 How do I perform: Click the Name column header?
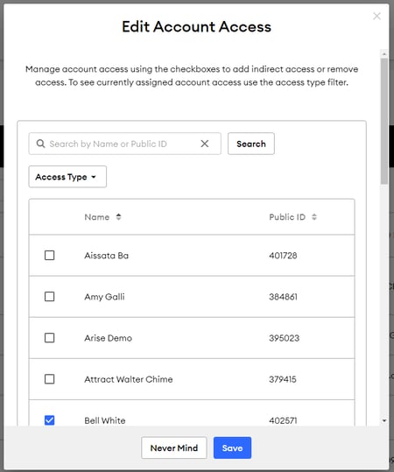[x=97, y=217]
